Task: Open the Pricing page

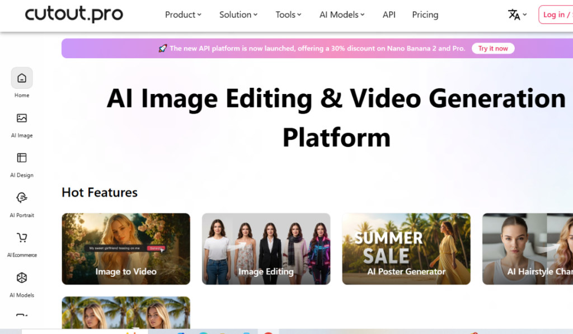Action: pos(425,15)
